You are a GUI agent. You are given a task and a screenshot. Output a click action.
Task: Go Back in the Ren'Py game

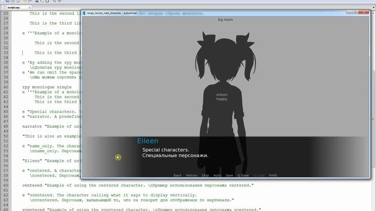(x=177, y=175)
